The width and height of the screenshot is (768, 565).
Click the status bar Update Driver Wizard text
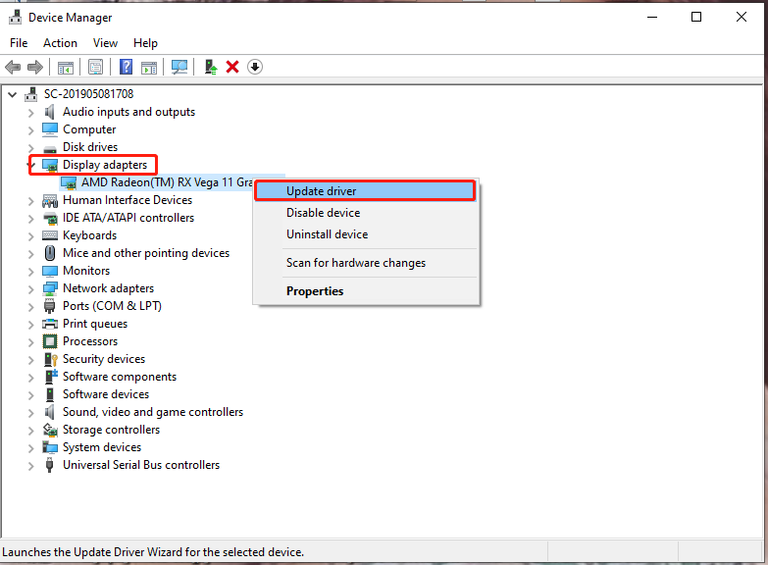[x=153, y=552]
